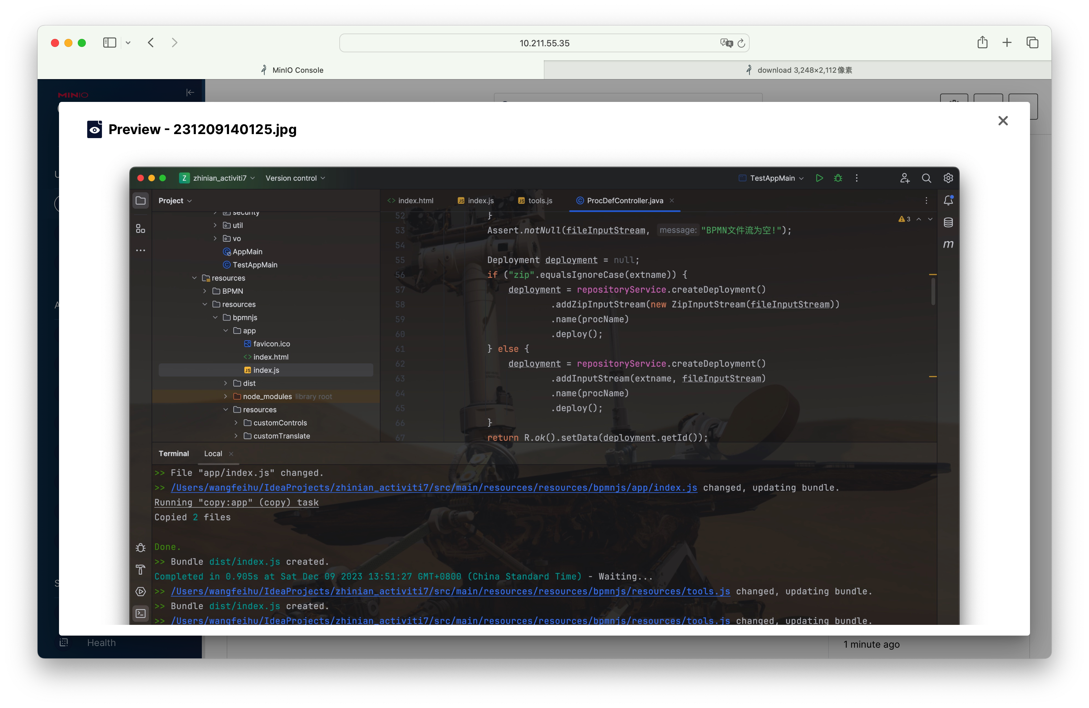Open the zhinian_activiti7 project dropdown in the IDE

217,178
